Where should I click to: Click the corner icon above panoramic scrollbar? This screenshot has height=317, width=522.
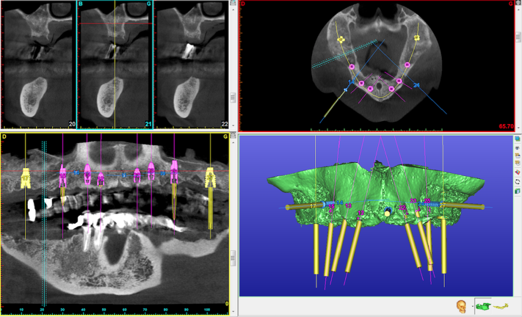coord(233,136)
